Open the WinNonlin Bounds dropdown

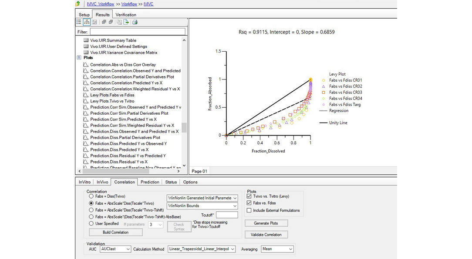[x=202, y=206]
